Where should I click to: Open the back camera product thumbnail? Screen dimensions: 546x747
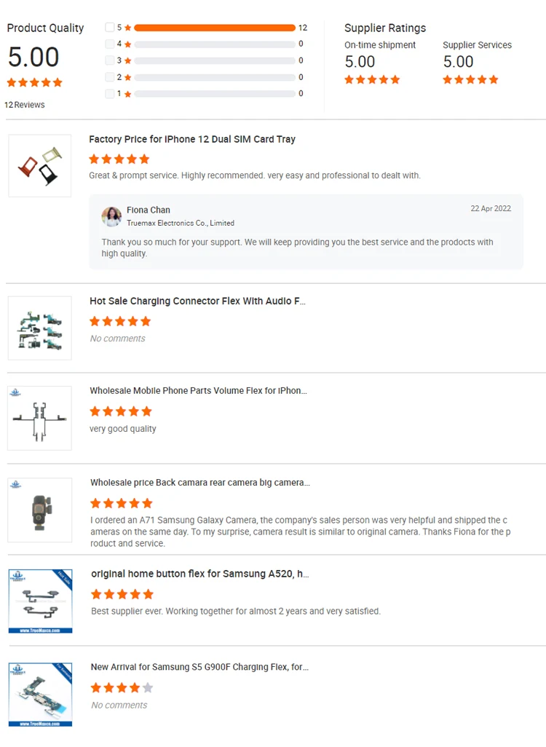pyautogui.click(x=40, y=510)
